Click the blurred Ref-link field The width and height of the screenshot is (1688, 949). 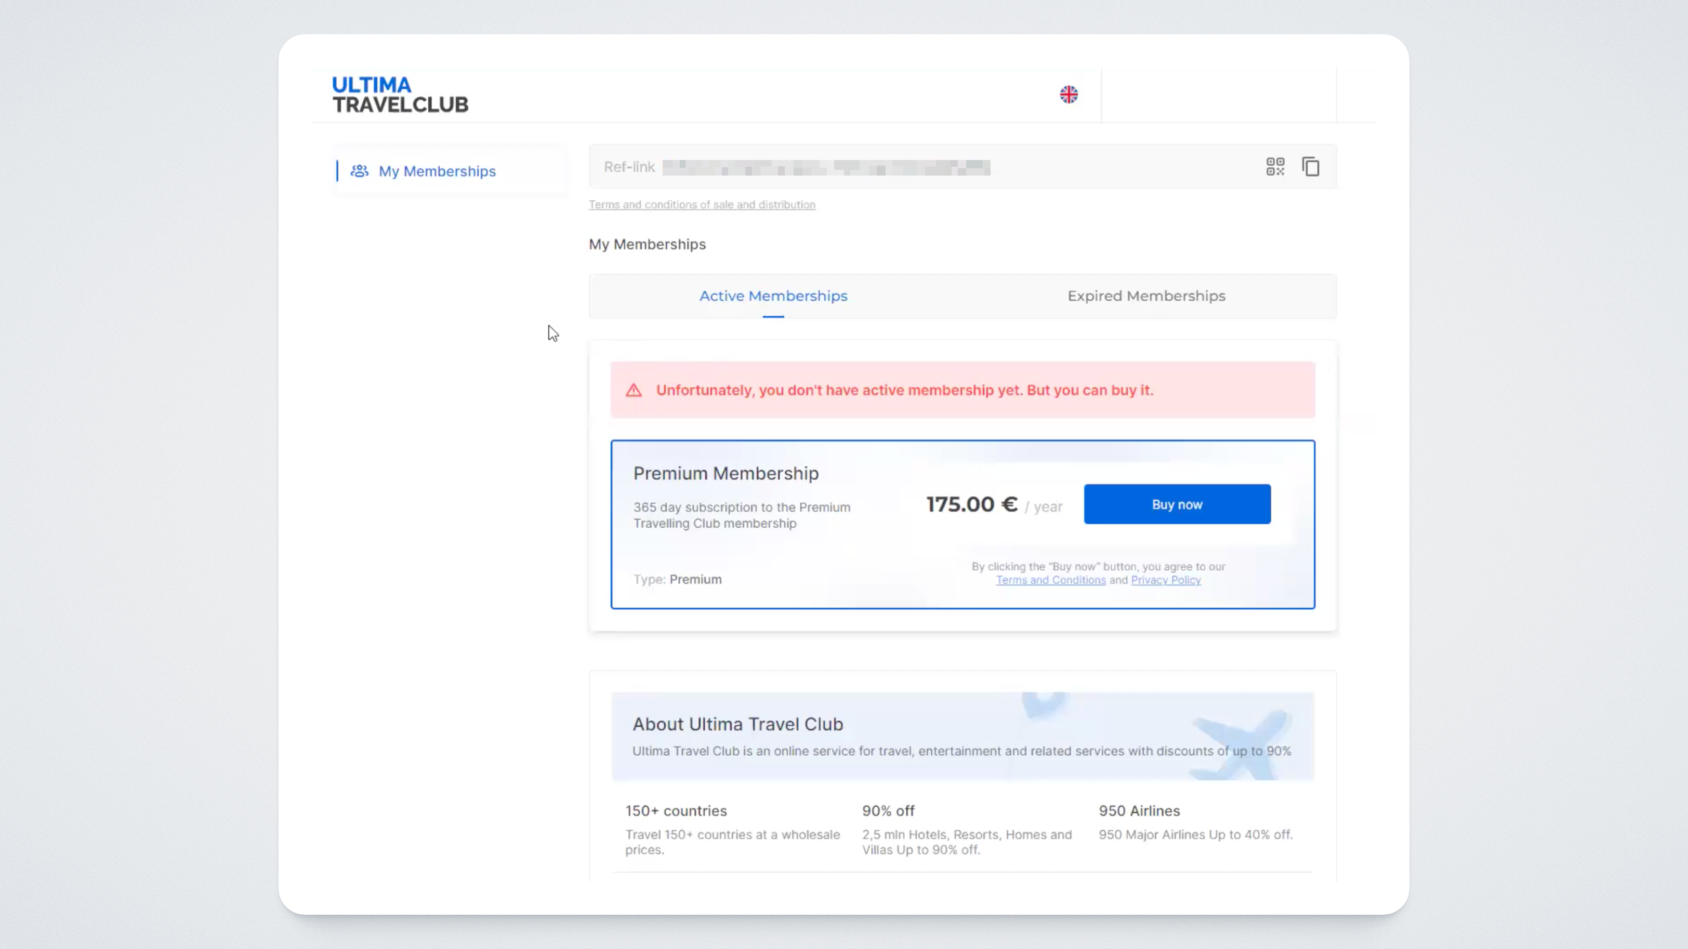pyautogui.click(x=826, y=168)
